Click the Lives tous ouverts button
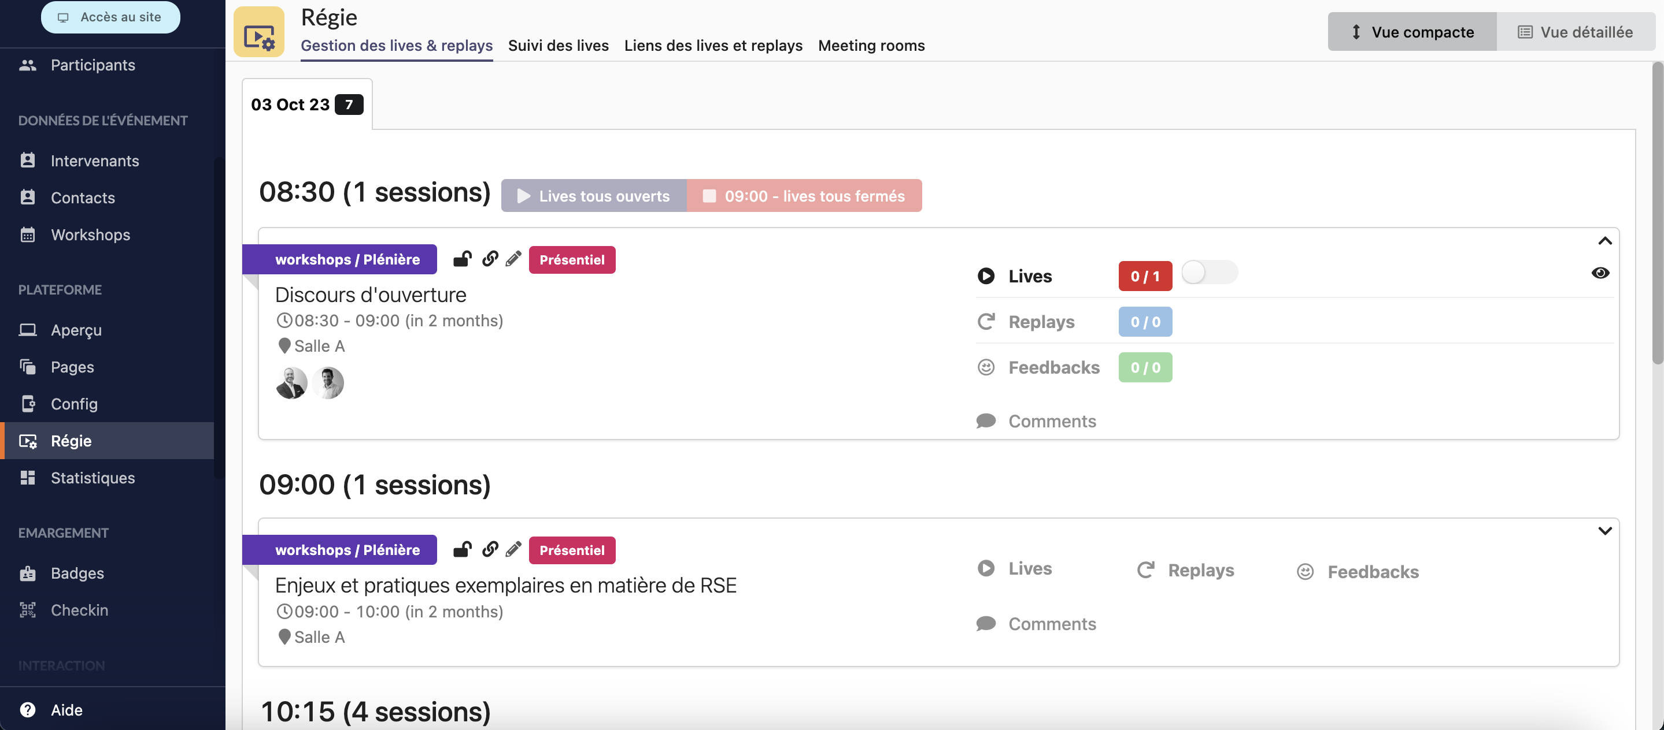 click(594, 196)
